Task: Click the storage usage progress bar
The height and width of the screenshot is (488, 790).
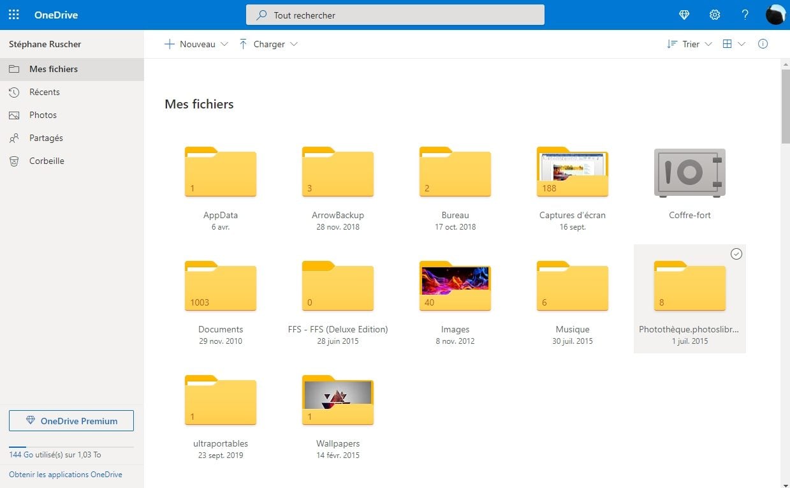Action: pos(71,447)
